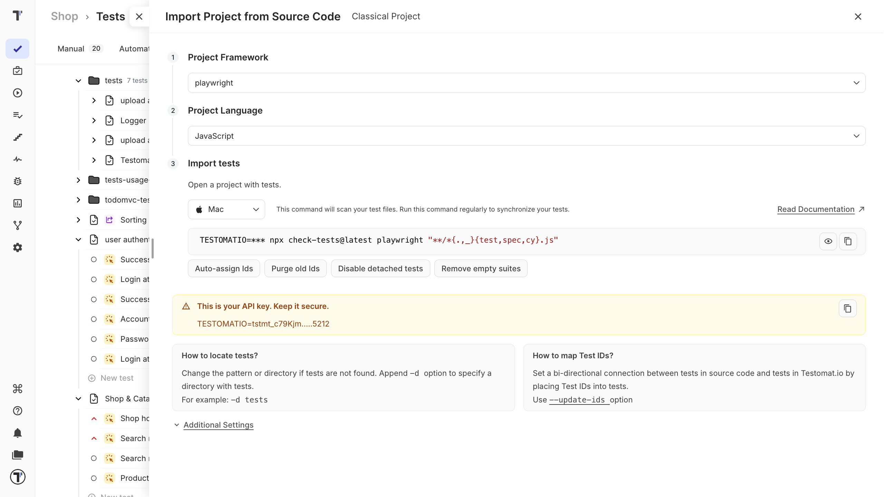Open the Project Framework playwright dropdown
Screen dimensions: 884x497
(x=527, y=83)
